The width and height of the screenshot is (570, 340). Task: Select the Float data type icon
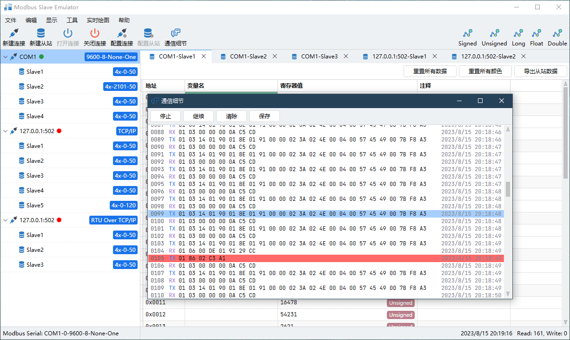tap(536, 33)
